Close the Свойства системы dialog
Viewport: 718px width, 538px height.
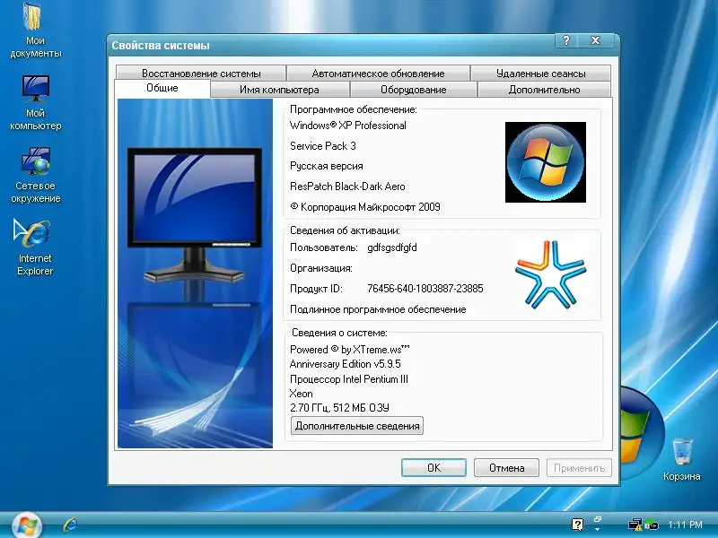pos(595,40)
